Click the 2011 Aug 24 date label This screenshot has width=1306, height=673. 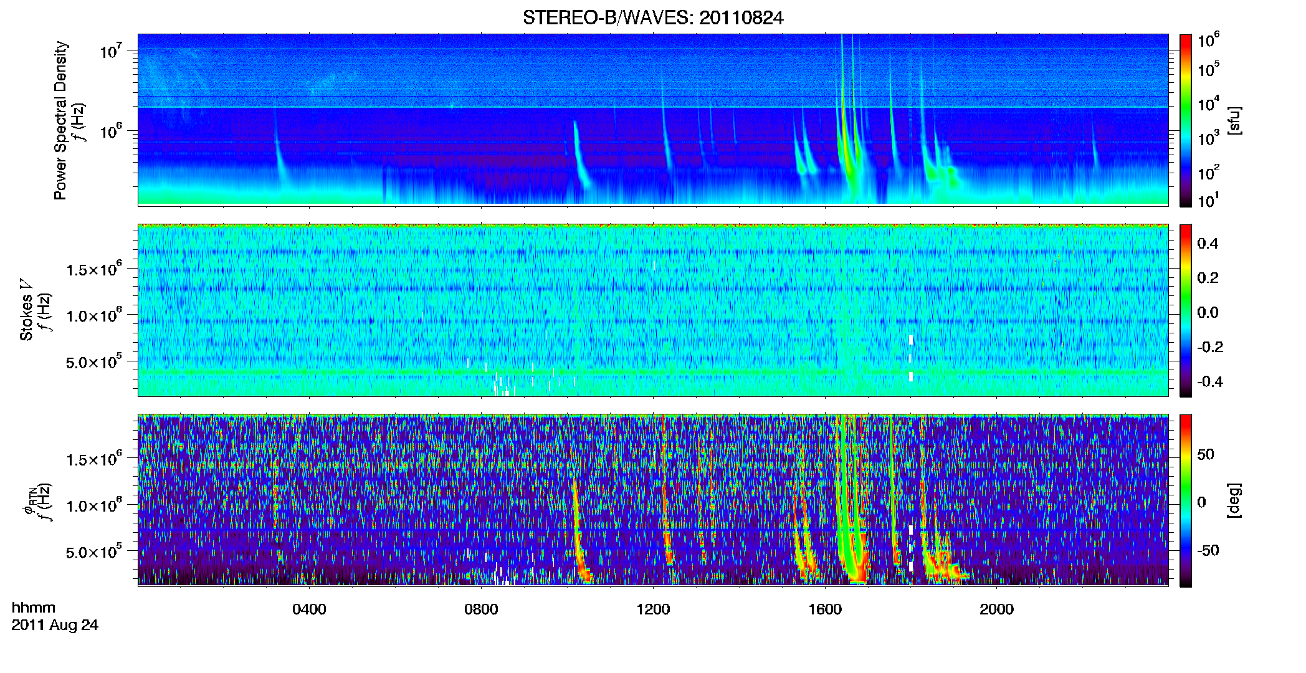point(55,625)
